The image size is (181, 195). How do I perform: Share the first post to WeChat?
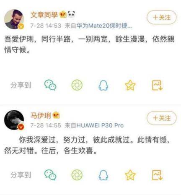click(x=50, y=85)
